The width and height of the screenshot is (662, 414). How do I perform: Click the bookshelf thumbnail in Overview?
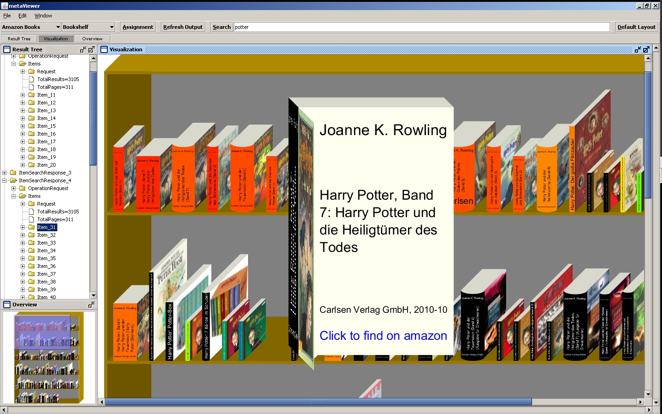point(48,357)
